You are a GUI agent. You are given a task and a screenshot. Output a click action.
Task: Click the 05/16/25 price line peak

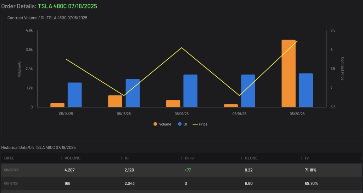182,48
